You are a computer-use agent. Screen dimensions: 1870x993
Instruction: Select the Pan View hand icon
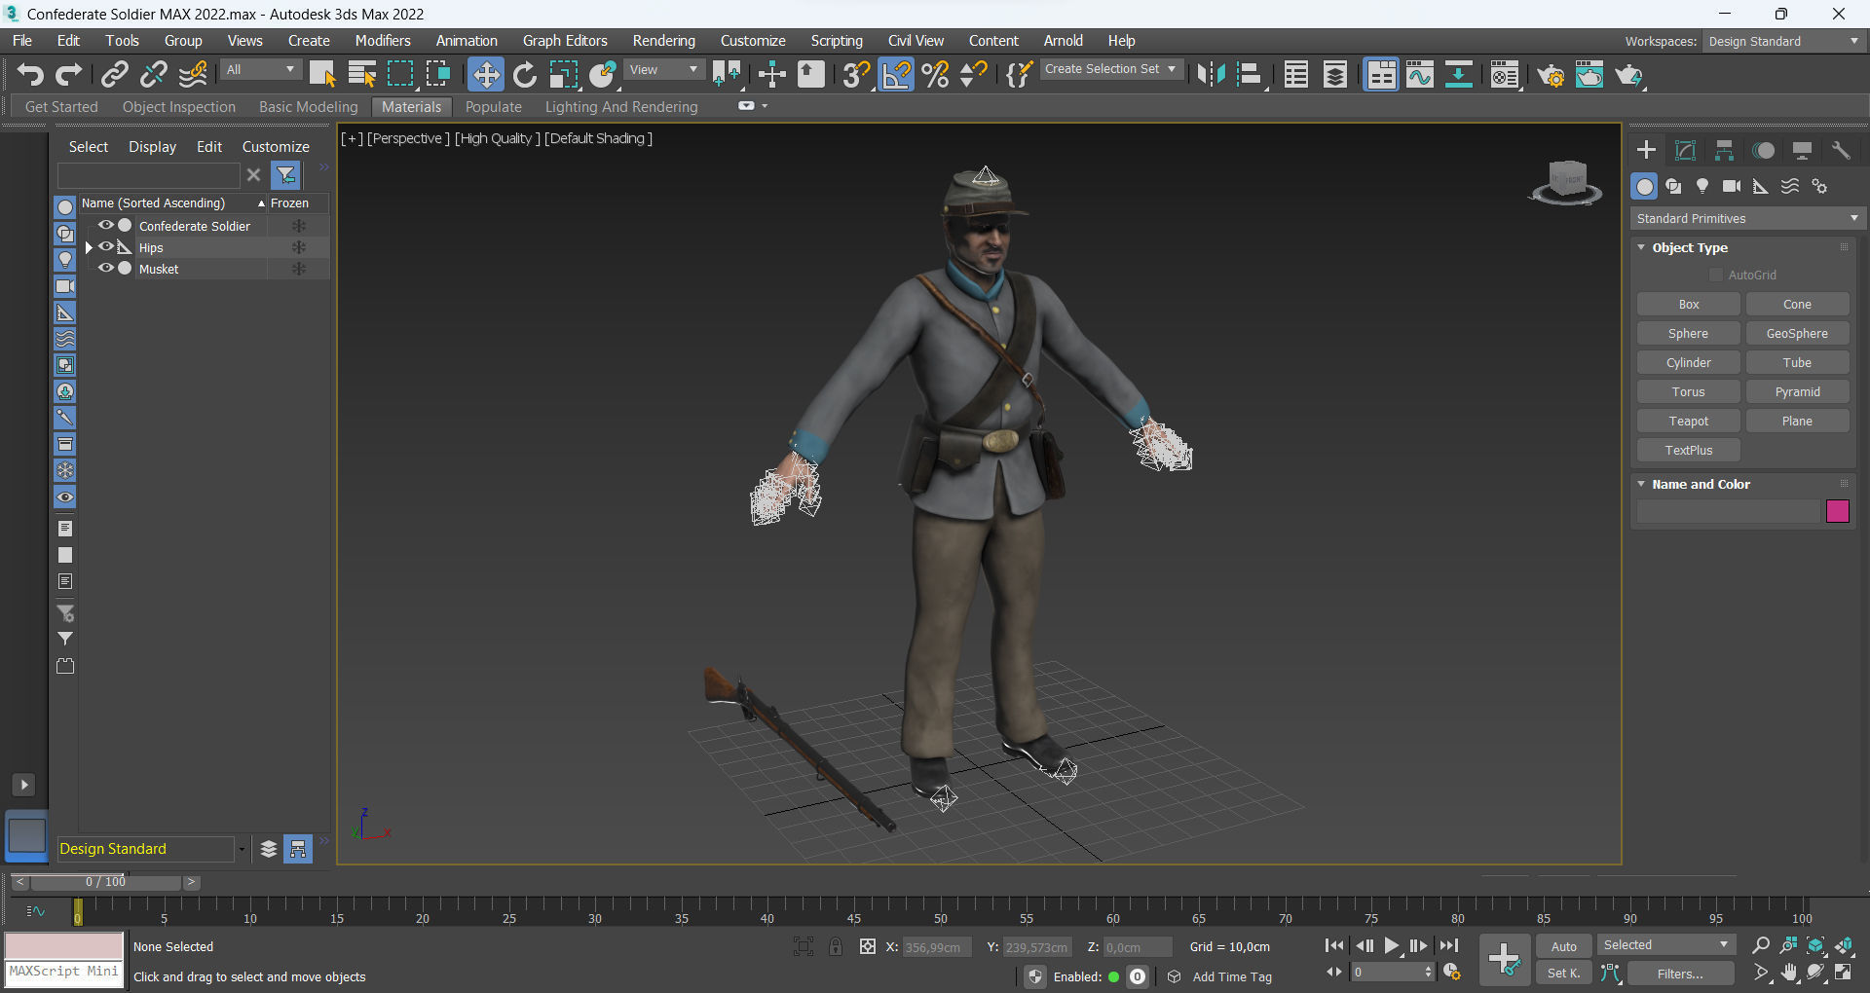pyautogui.click(x=1789, y=973)
